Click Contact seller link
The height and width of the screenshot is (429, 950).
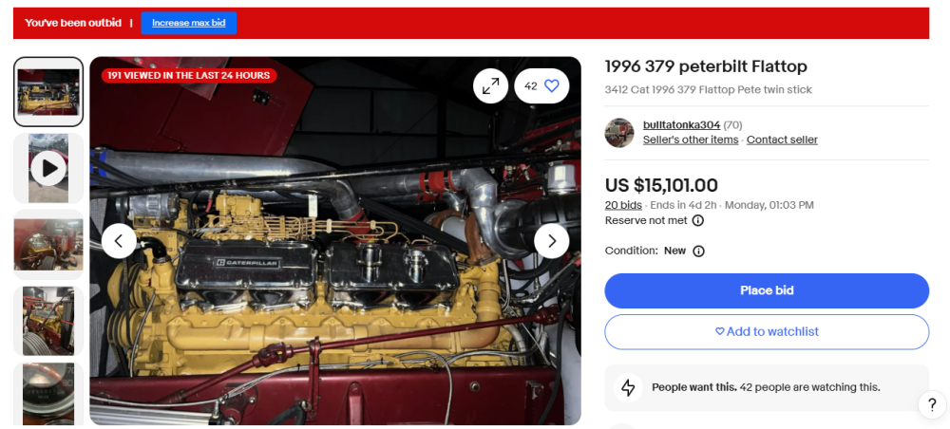782,140
